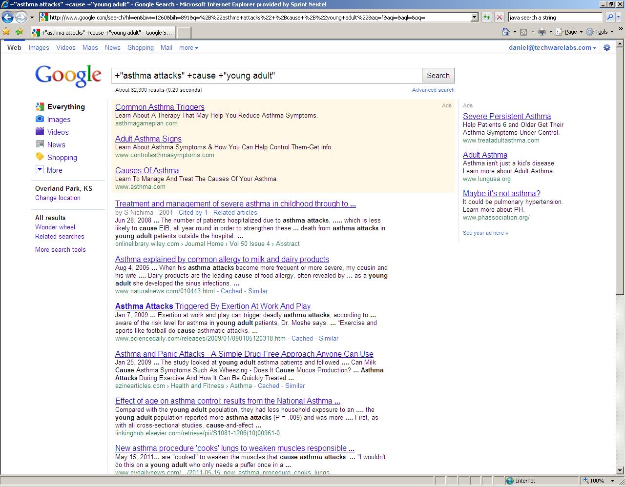Open the Advanced search link
This screenshot has height=487, width=625.
(x=433, y=90)
